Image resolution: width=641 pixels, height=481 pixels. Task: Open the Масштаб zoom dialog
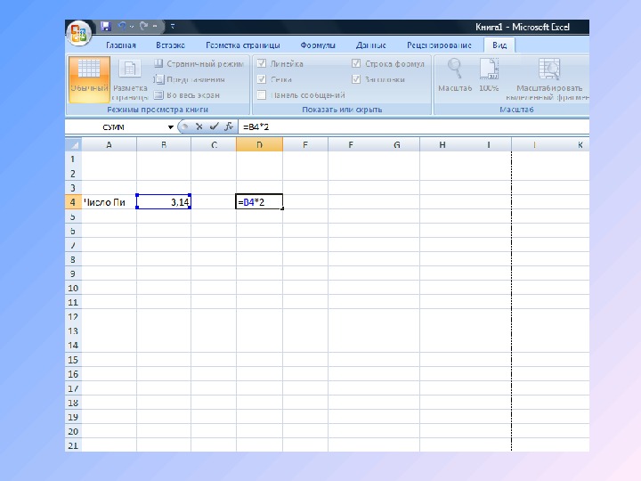[x=455, y=75]
